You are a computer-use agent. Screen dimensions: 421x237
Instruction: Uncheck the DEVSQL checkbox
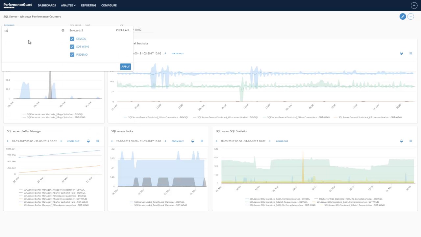[72, 39]
